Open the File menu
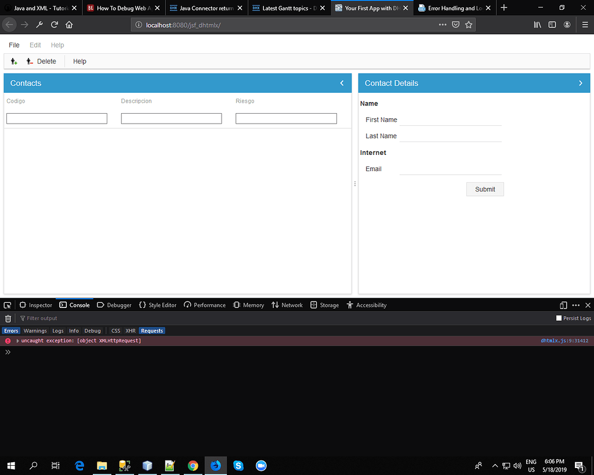The image size is (594, 475). coord(14,45)
